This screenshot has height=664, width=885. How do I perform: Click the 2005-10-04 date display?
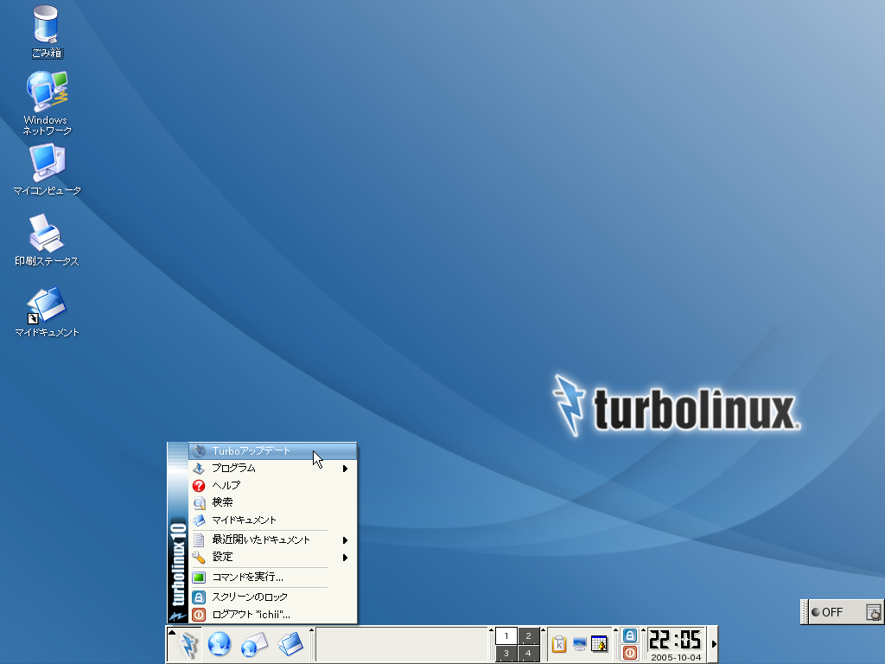(676, 657)
